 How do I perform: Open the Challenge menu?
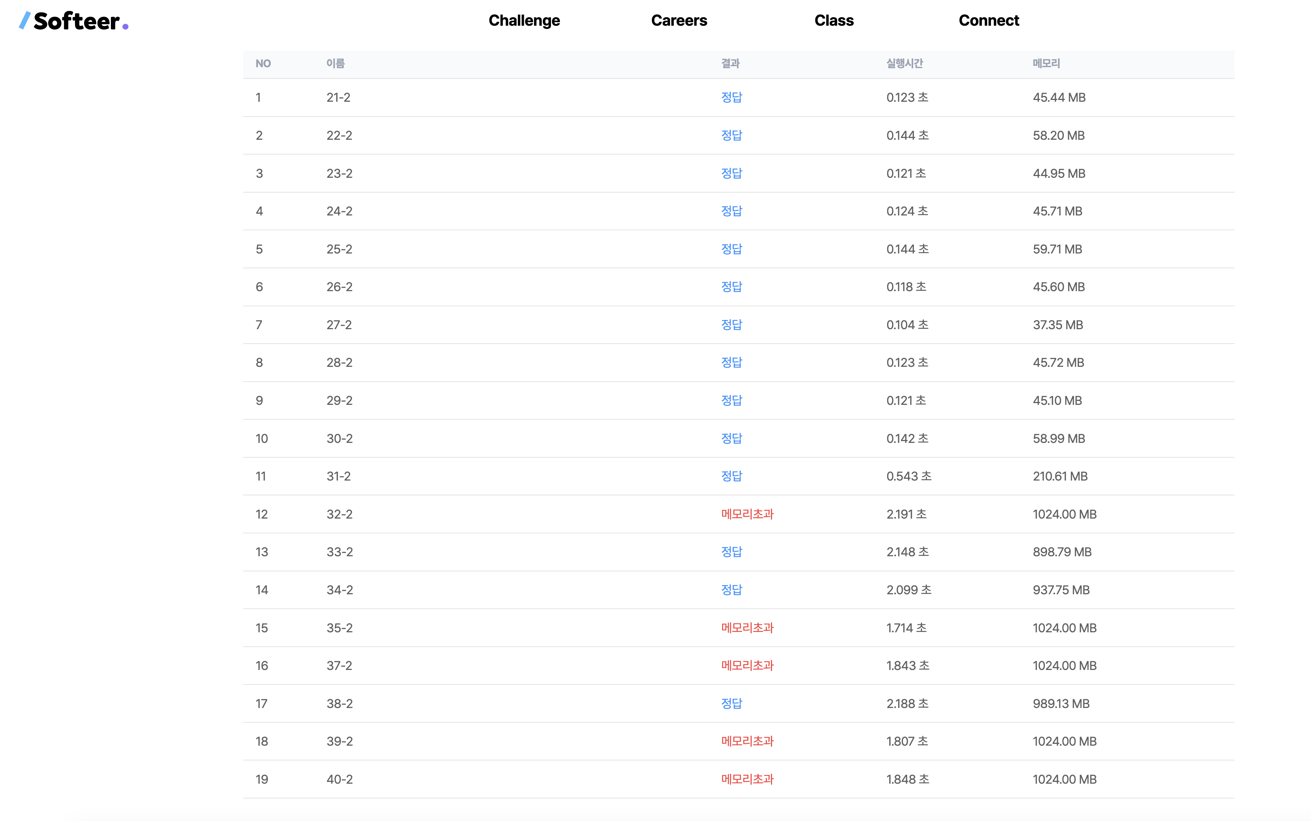click(x=524, y=21)
